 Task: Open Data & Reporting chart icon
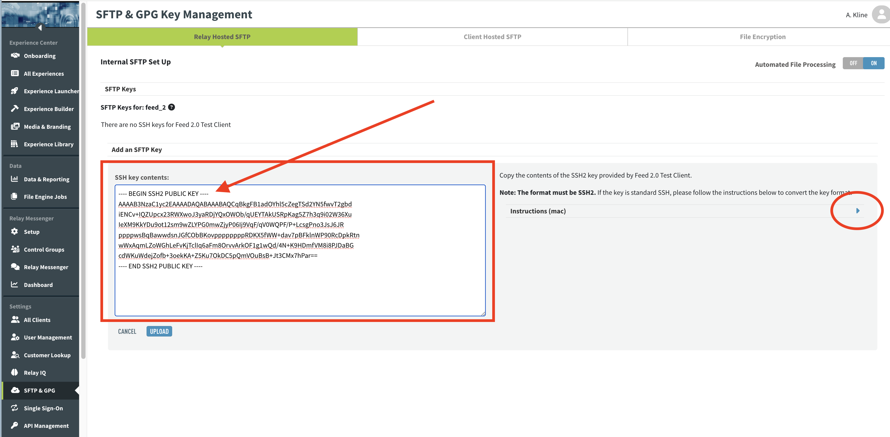tap(15, 179)
